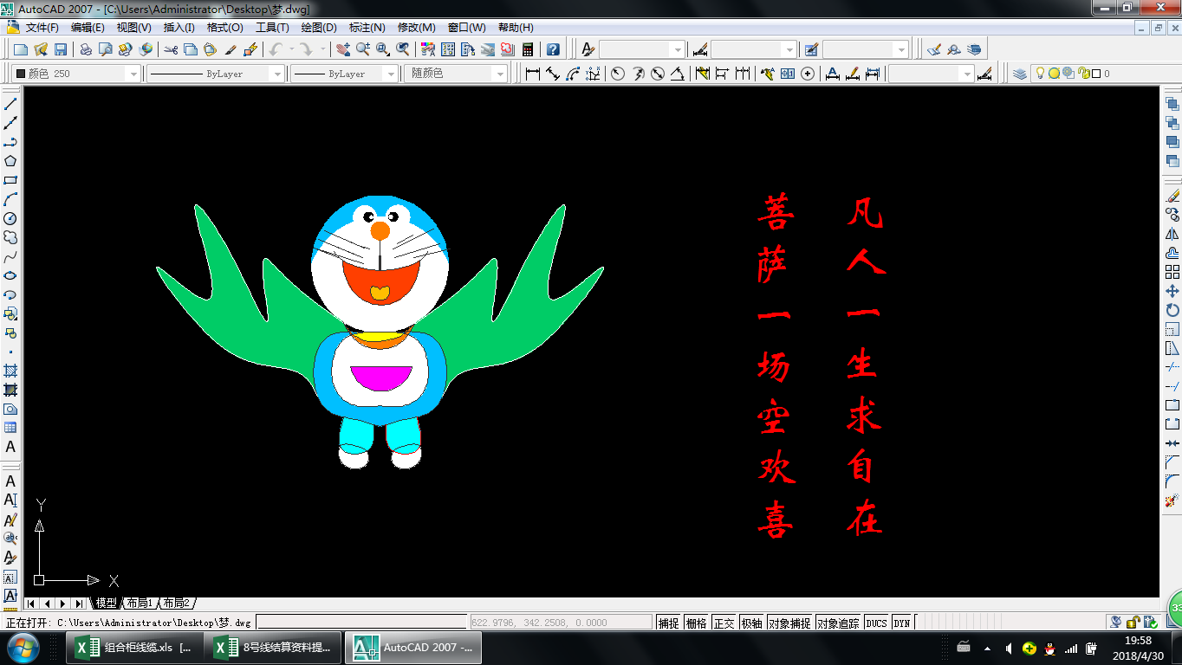Open the 视图(V) menu
Viewport: 1182px width, 665px height.
coord(133,28)
